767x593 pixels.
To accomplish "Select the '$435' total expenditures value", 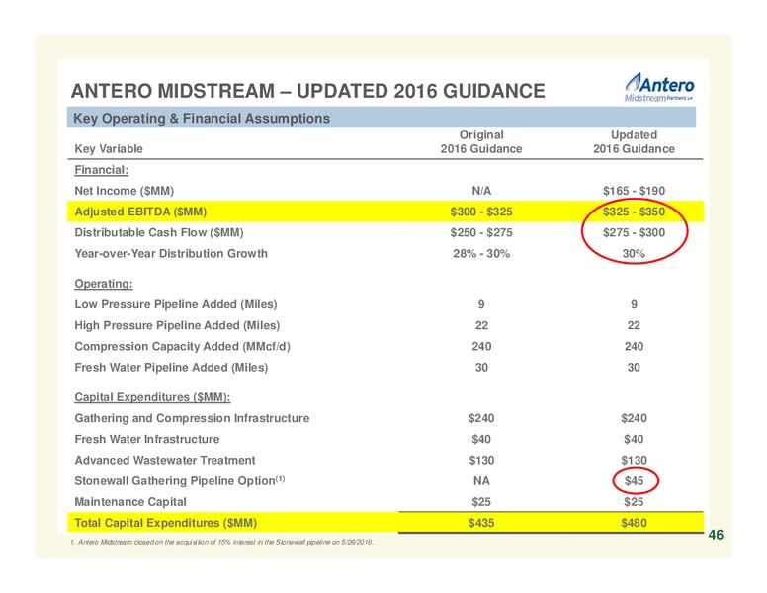I will tap(481, 523).
